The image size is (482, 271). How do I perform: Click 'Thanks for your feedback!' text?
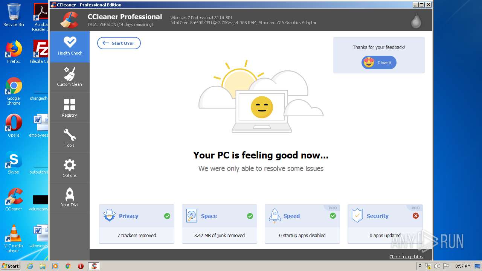pos(379,47)
